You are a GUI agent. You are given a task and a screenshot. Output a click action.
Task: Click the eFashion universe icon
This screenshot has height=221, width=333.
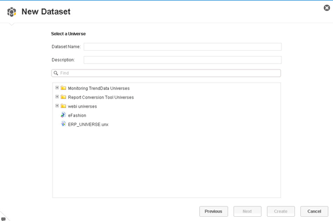pos(64,115)
